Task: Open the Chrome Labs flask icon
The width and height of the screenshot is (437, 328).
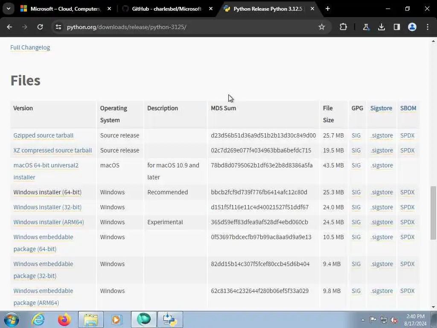Action: click(x=366, y=27)
